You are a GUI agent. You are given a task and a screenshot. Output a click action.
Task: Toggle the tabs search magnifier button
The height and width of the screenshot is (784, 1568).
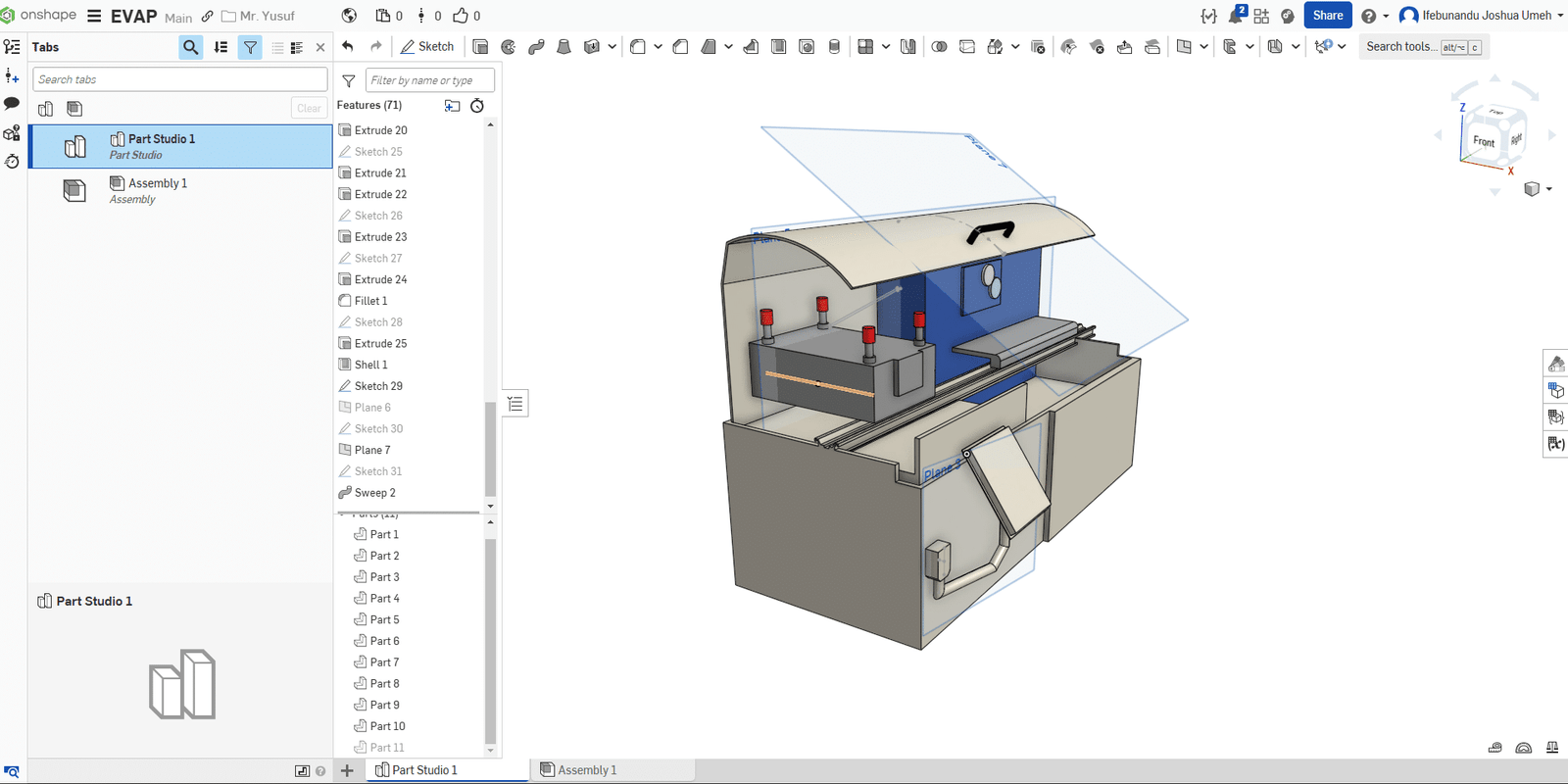pyautogui.click(x=190, y=47)
